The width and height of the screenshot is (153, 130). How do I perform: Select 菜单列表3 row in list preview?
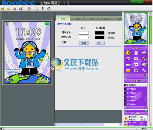click(x=136, y=93)
